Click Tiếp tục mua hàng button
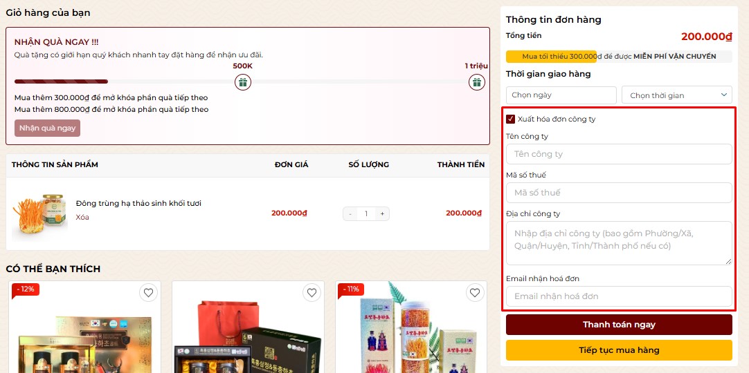Viewport: 749px width, 373px height. (x=619, y=350)
